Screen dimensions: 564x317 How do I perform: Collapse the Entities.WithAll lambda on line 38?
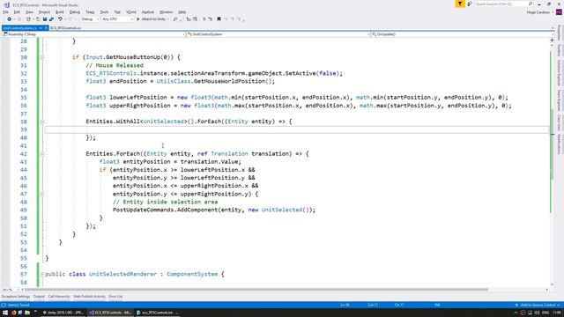pos(42,122)
